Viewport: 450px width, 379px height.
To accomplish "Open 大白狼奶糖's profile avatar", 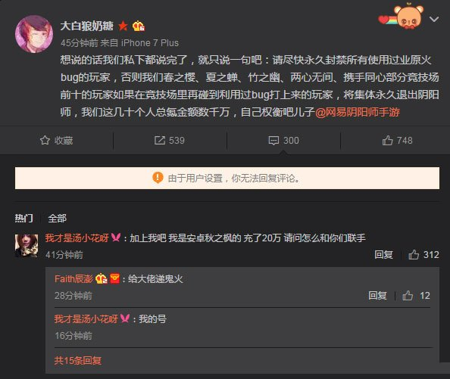I will [x=34, y=34].
